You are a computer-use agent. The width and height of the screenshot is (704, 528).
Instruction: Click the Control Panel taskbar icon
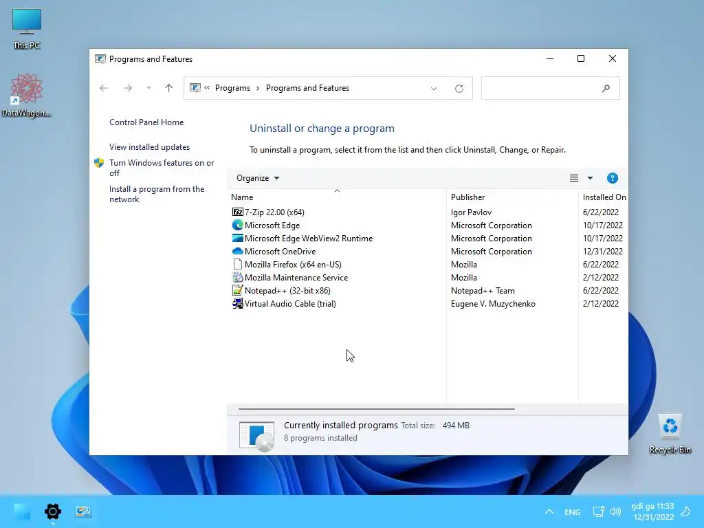[83, 511]
